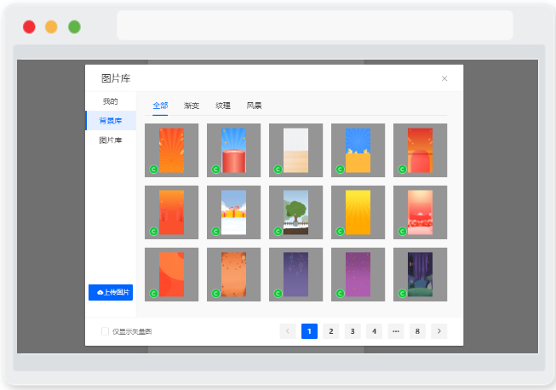Click green badge on blue sunburst thumbnail
This screenshot has width=556, height=390.
340,169
